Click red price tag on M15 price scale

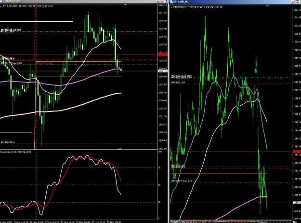162,55
